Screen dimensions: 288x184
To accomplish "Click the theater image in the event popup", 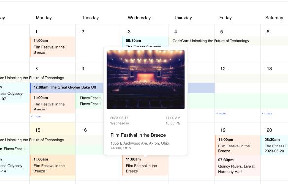I will pyautogui.click(x=145, y=79).
